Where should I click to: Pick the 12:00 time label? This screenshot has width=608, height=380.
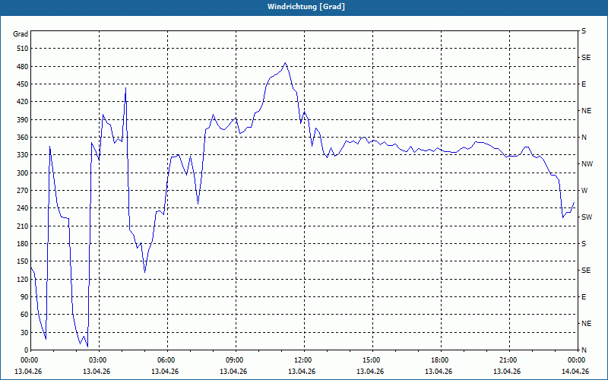302,360
